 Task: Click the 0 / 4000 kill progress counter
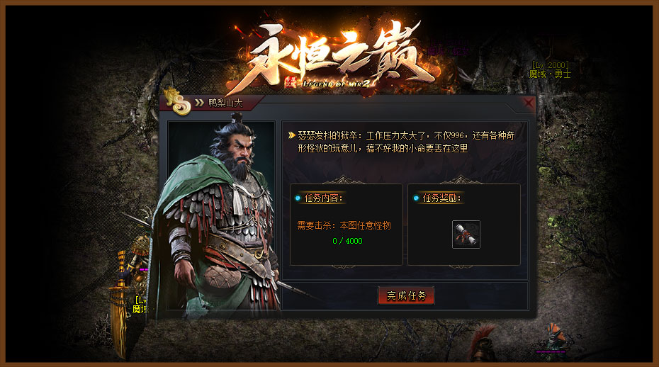[x=347, y=241]
